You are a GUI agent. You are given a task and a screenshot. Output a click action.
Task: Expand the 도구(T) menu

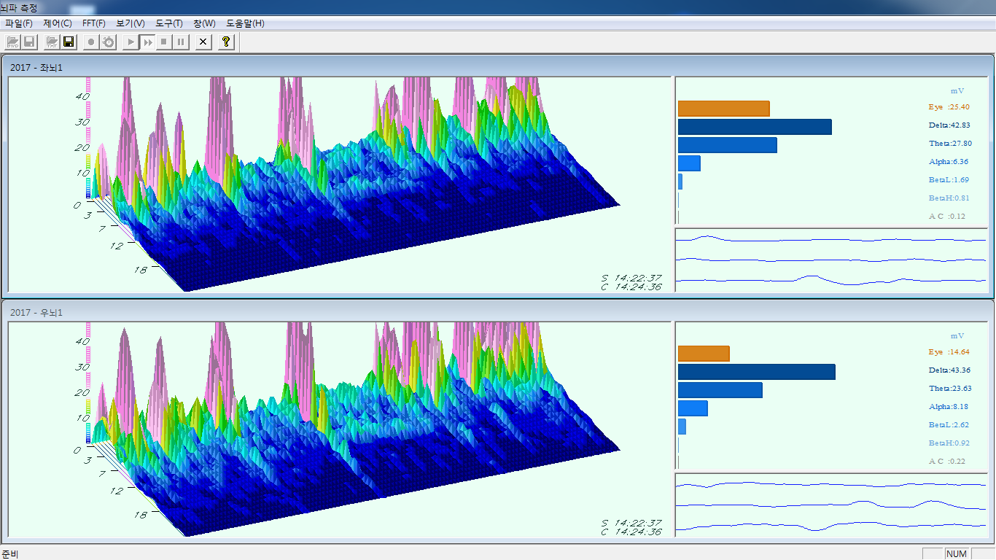(169, 23)
